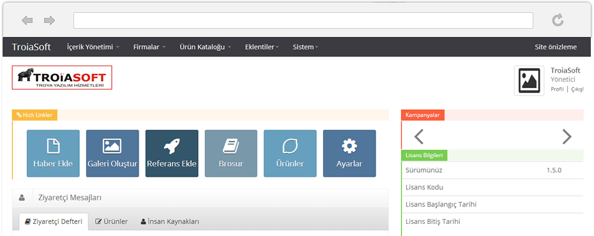Screen dimensions: 594x236
Task: Expand the Ürün Kataloğu menu
Action: point(205,47)
